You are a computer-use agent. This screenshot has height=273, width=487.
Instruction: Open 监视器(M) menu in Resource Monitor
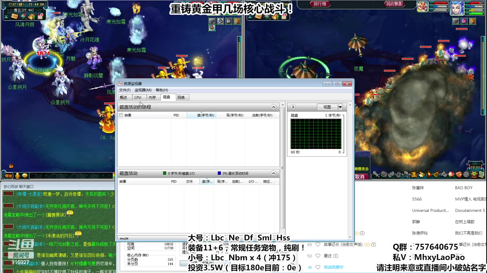point(143,90)
